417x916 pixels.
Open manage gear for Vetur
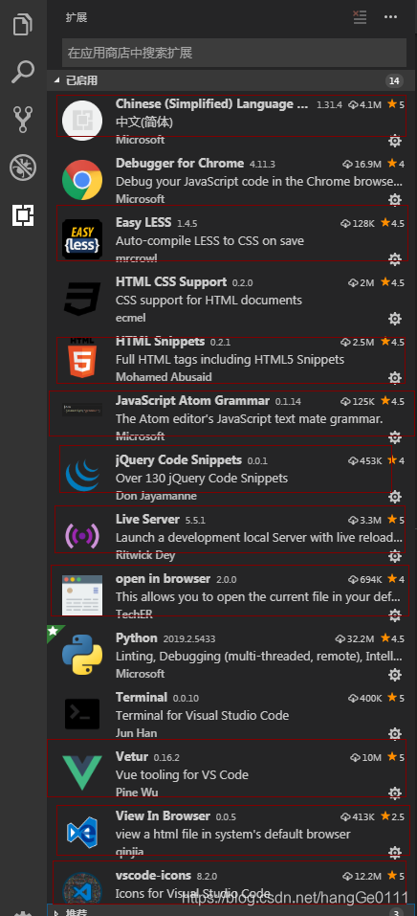pos(395,793)
